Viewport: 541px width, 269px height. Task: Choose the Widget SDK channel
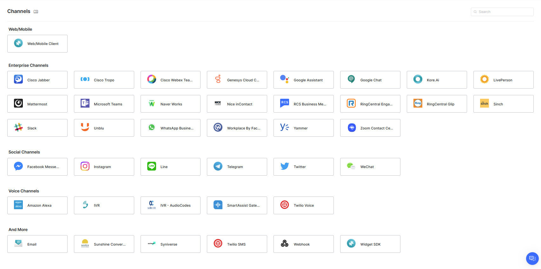pyautogui.click(x=370, y=244)
